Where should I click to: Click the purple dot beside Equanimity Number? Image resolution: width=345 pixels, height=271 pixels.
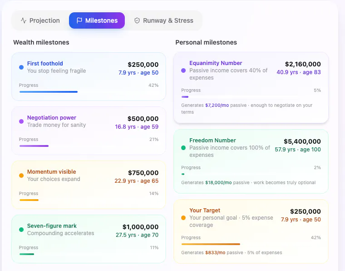coord(183,70)
